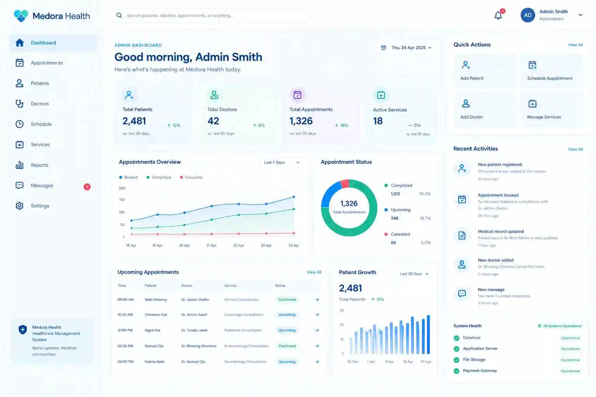This screenshot has height=397, width=596.
Task: Click the Add Patient quick action icon
Action: tap(466, 65)
